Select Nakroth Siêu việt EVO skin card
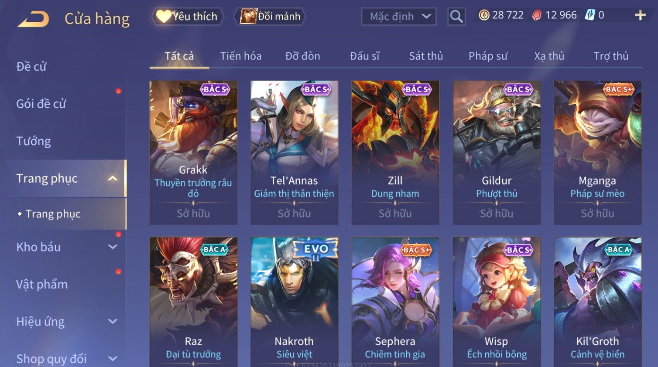 point(294,302)
